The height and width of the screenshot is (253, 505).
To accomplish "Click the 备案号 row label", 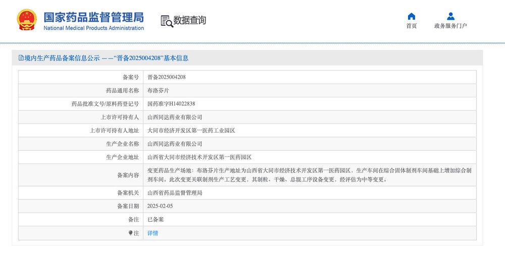I will (131, 77).
